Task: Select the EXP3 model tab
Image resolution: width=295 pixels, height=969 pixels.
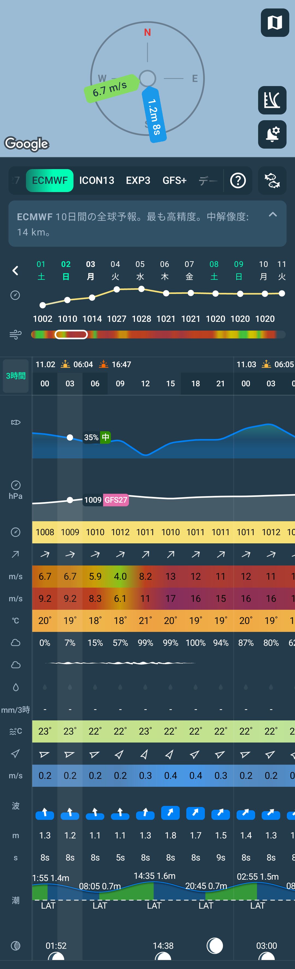Action: click(x=138, y=181)
